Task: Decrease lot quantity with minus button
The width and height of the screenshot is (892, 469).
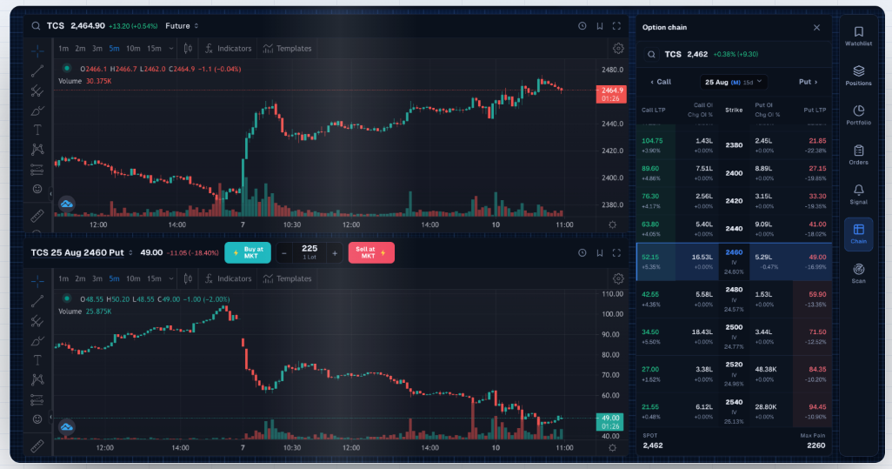Action: [x=284, y=253]
